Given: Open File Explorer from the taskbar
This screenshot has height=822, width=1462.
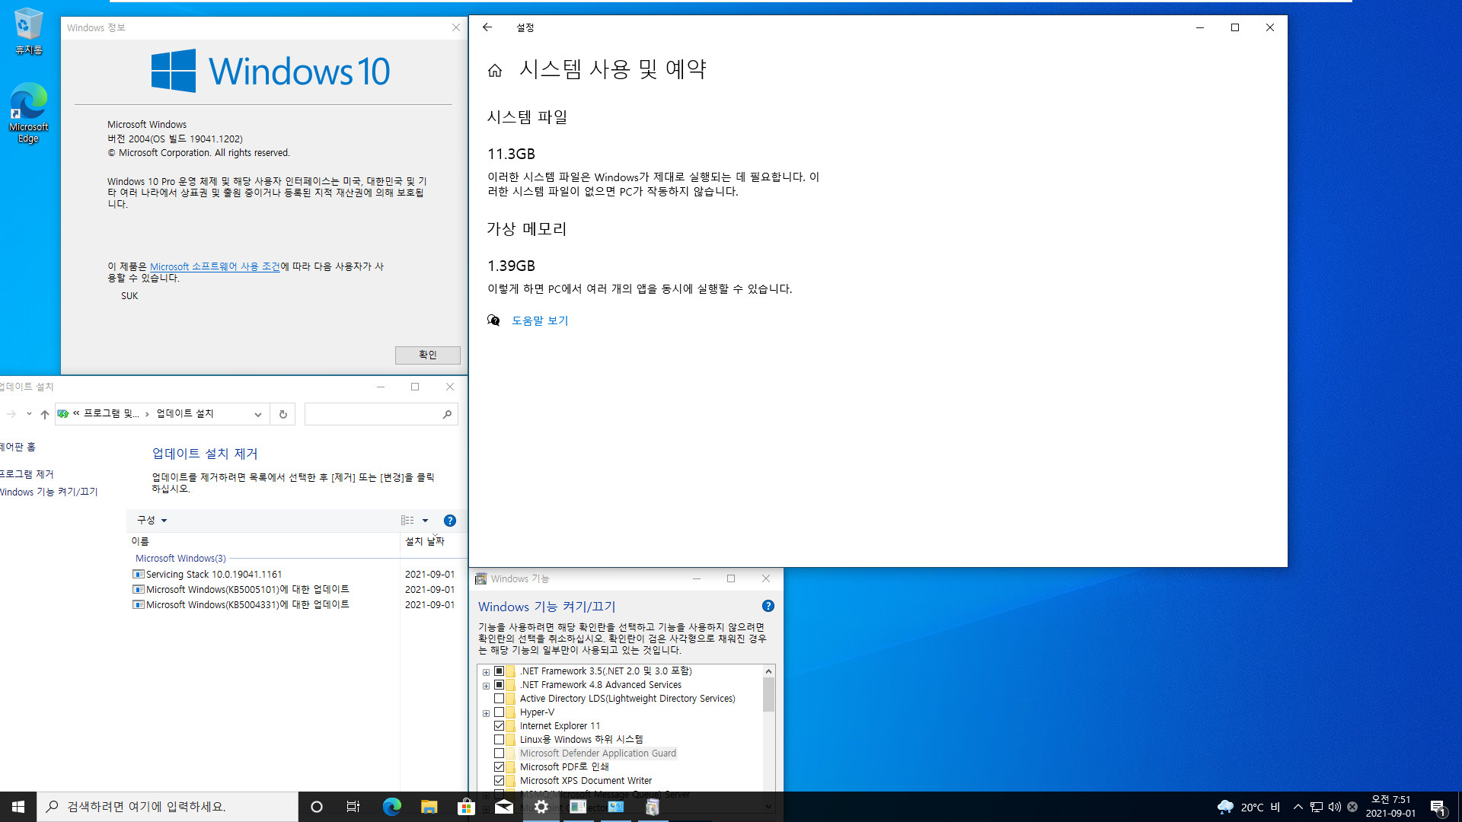Looking at the screenshot, I should tap(429, 807).
